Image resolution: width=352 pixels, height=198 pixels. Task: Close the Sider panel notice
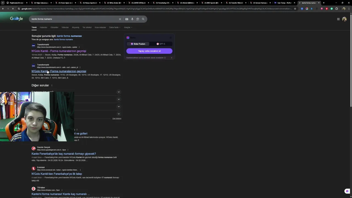coord(172,58)
